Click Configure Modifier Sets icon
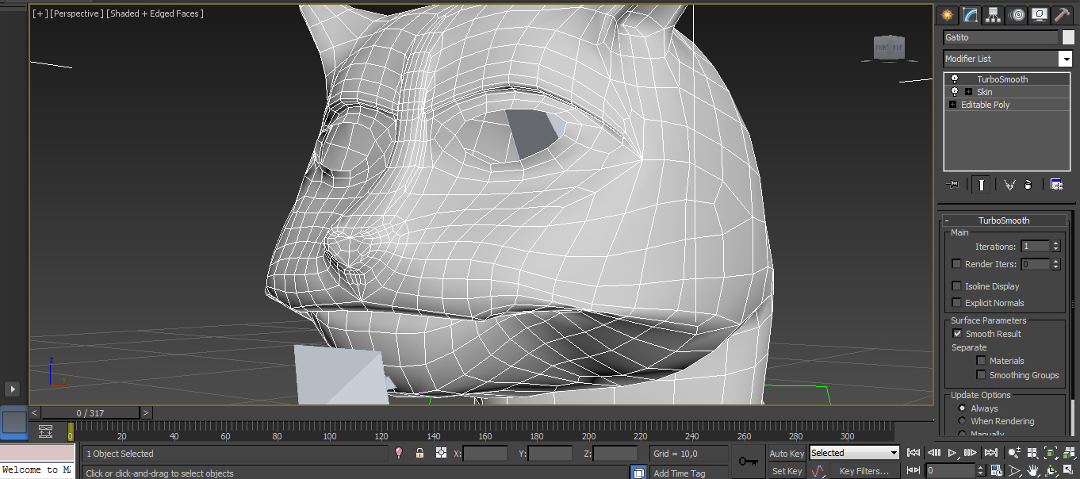 tap(1056, 185)
